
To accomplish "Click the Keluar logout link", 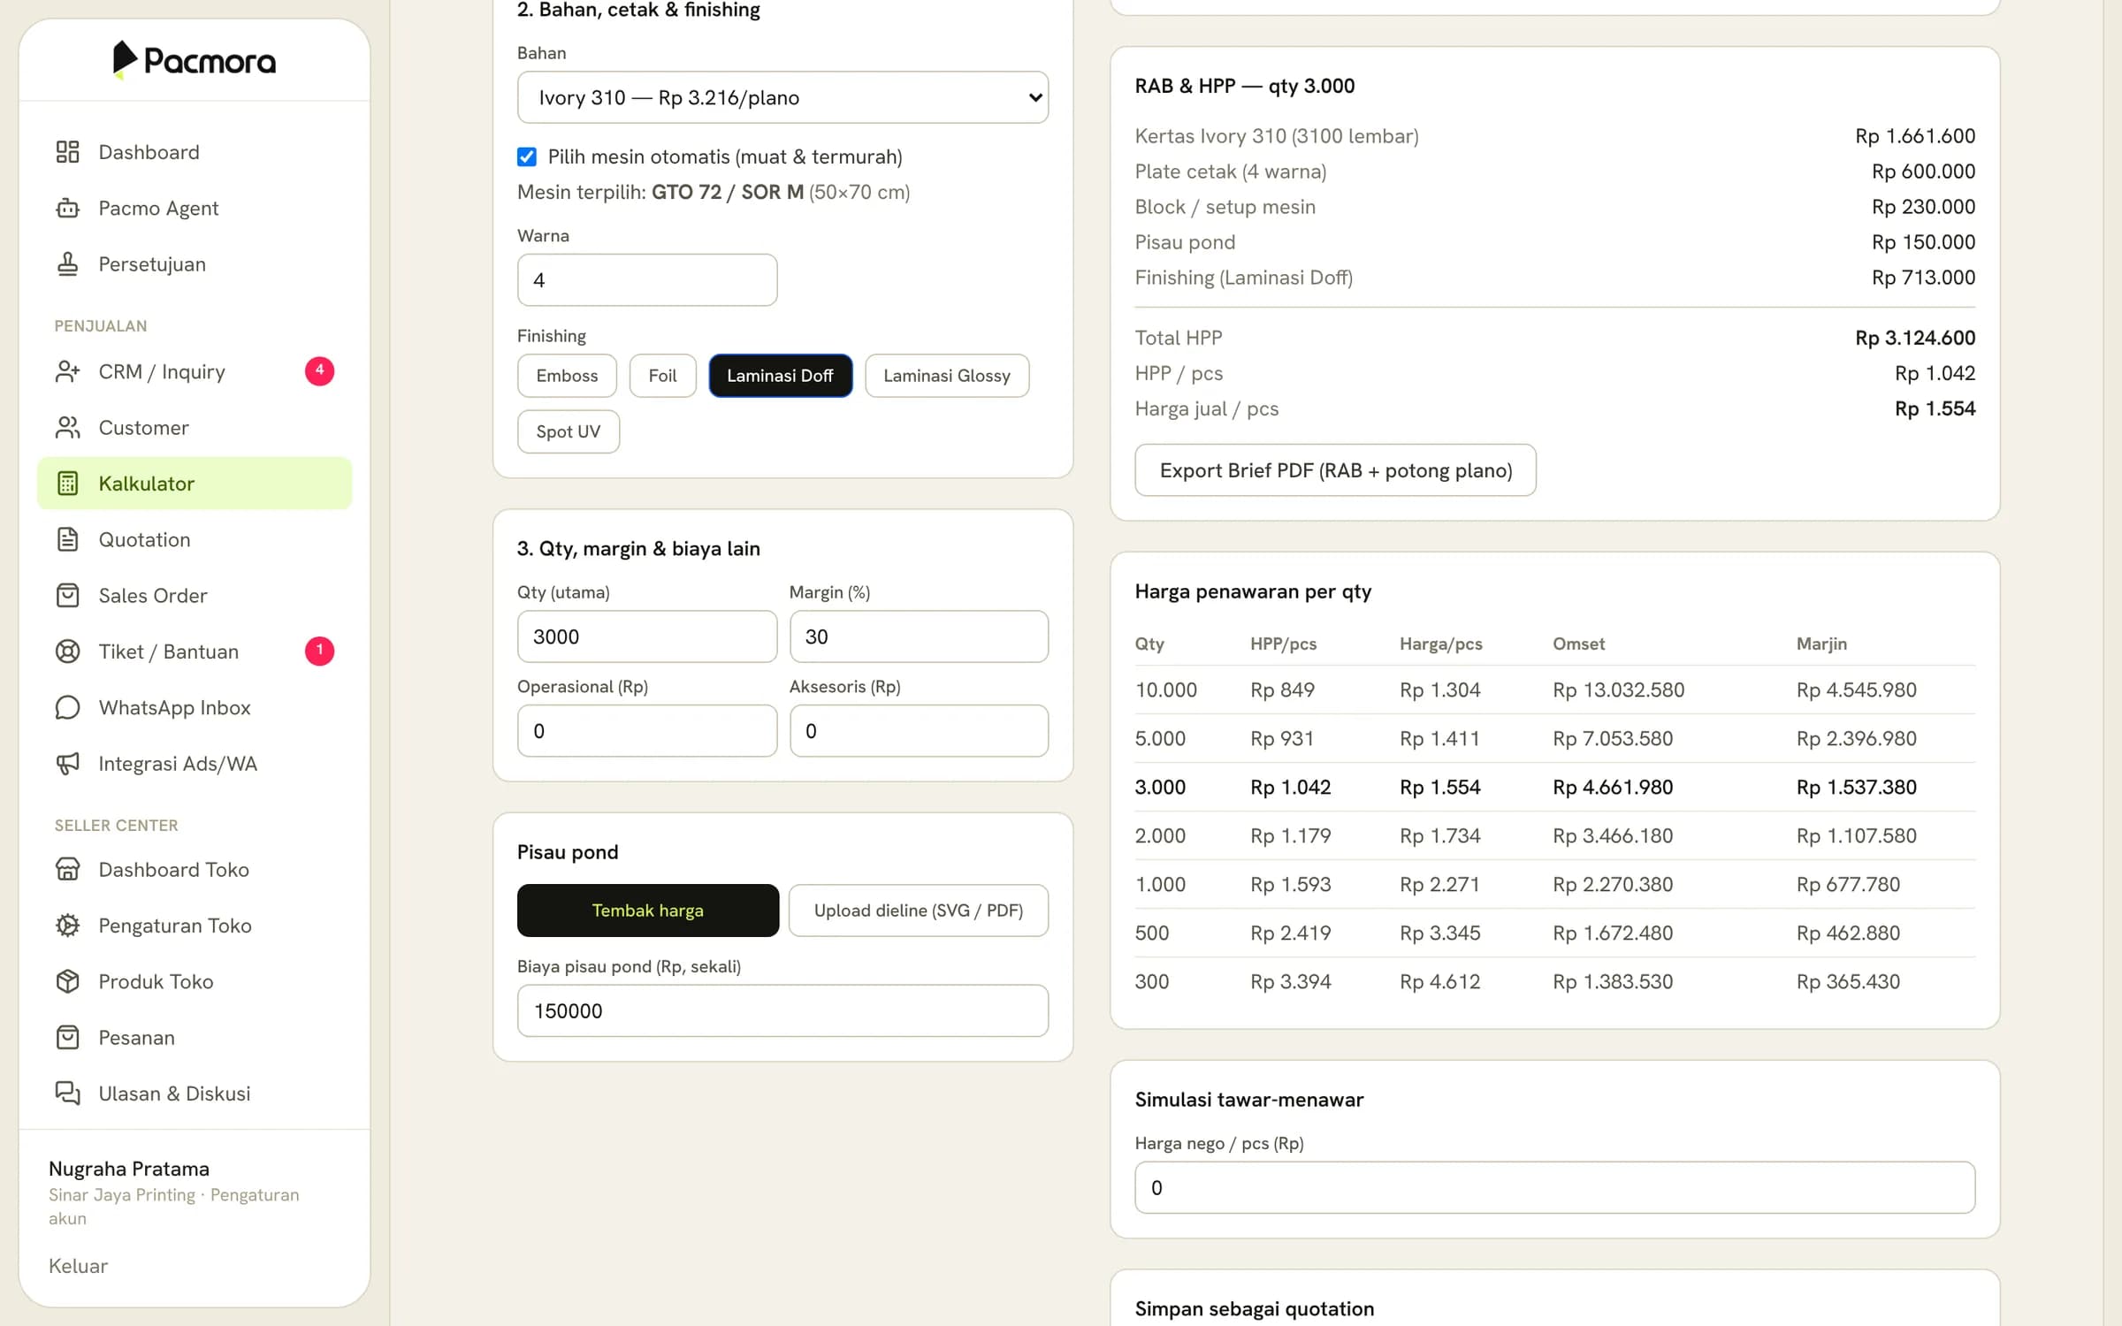I will [x=78, y=1266].
